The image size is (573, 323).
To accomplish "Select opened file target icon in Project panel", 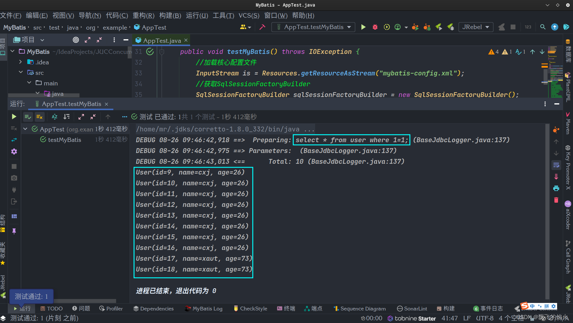I will coord(76,40).
